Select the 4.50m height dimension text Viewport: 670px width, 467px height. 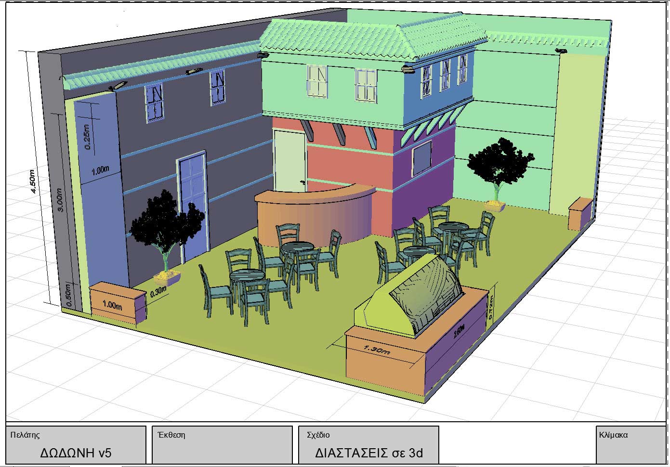click(x=33, y=182)
